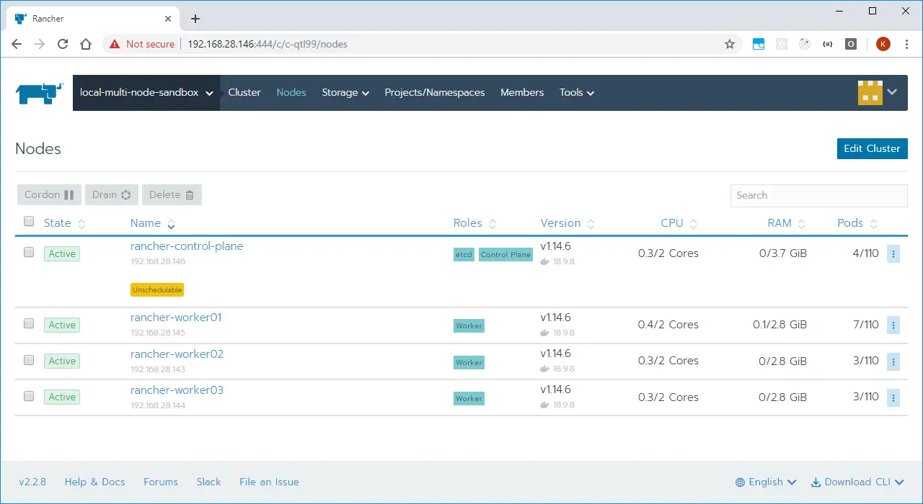The image size is (923, 504).
Task: Tick the checkbox for rancher-control-plane
Action: [29, 252]
